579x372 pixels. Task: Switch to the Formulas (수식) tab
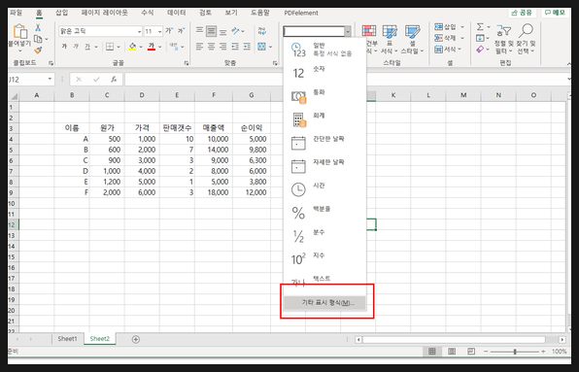[148, 13]
